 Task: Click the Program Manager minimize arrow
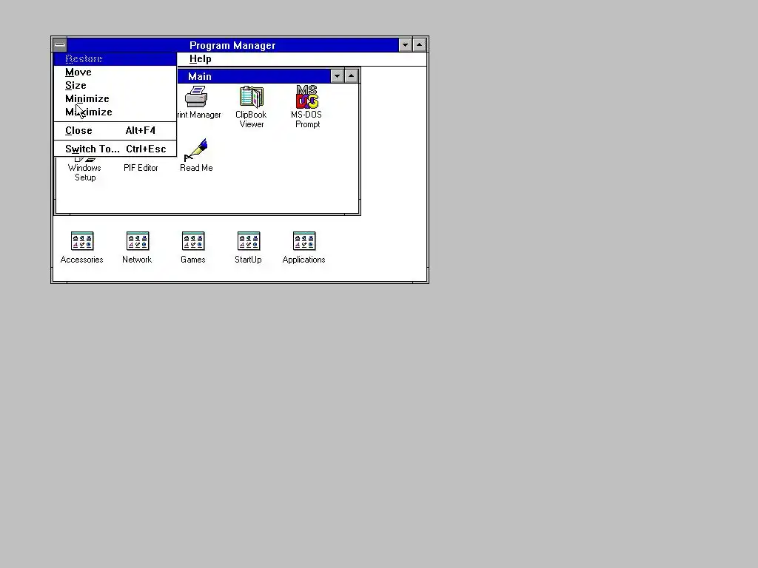pos(405,45)
